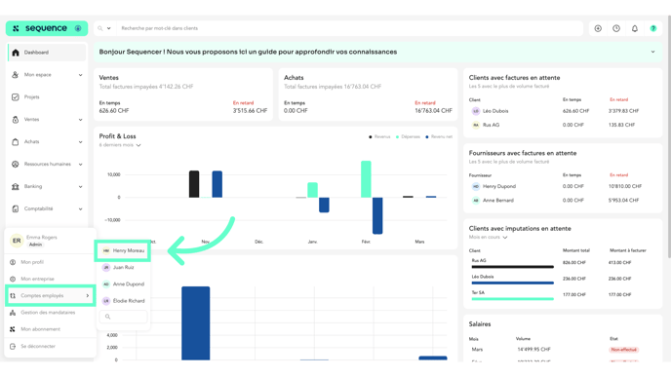The image size is (671, 377).
Task: Select employee Juan Ruiz
Action: [x=123, y=267]
